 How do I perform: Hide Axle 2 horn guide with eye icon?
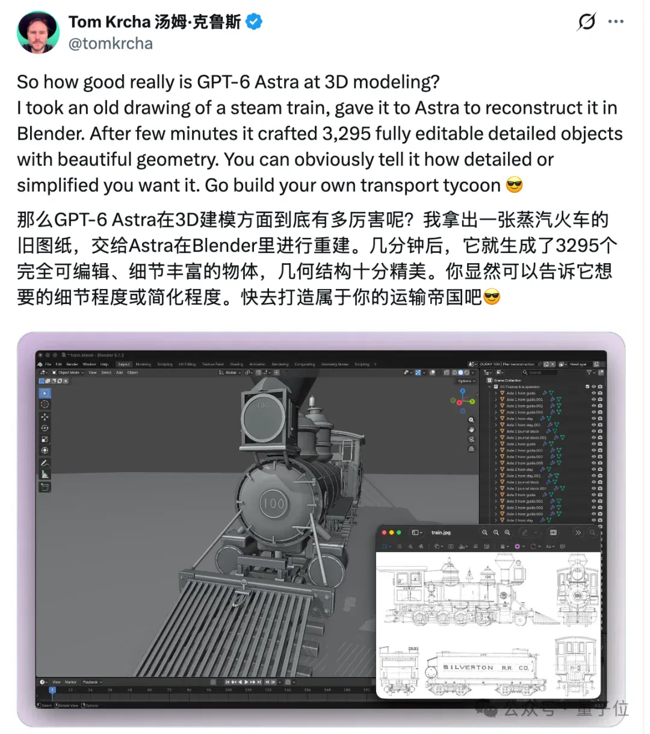tap(593, 444)
